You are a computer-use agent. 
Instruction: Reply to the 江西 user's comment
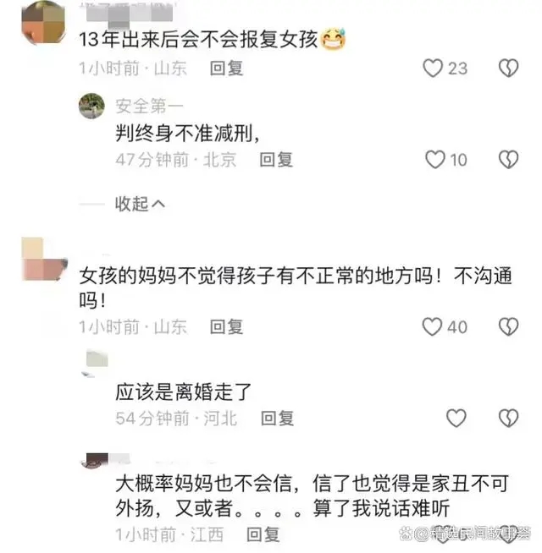[x=263, y=534]
